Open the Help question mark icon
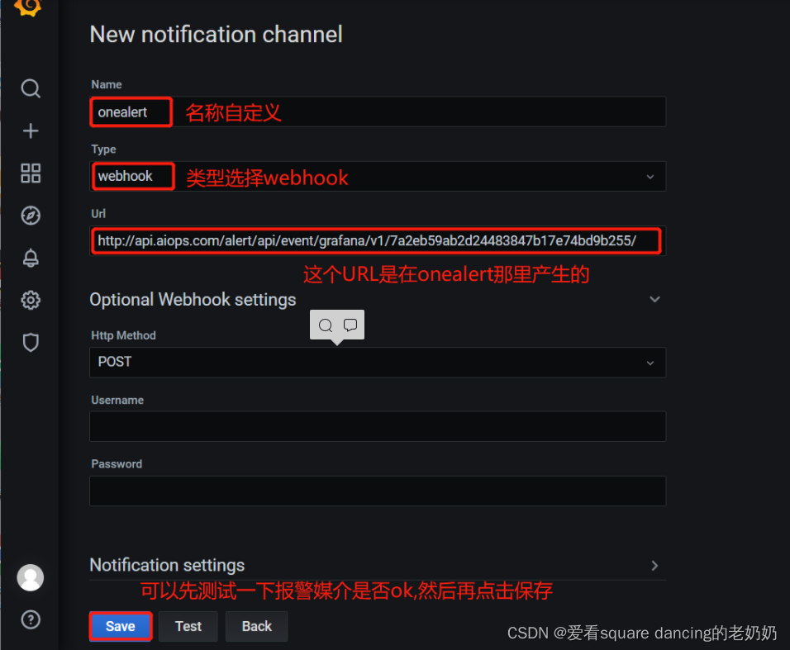 click(x=31, y=619)
